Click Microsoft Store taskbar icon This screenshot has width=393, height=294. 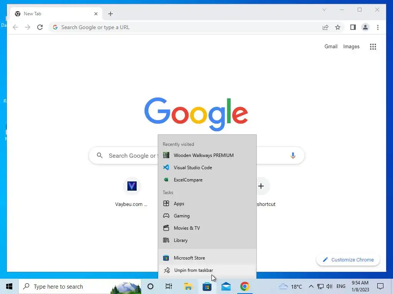point(207,286)
